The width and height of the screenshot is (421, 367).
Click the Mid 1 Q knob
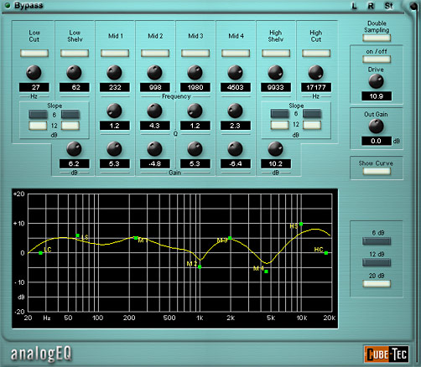click(114, 111)
